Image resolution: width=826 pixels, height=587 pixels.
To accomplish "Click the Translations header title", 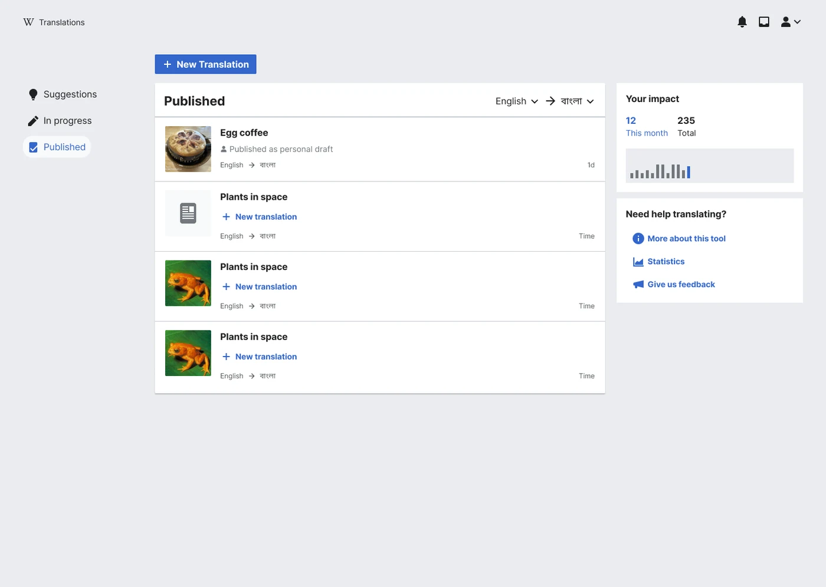I will tap(62, 22).
